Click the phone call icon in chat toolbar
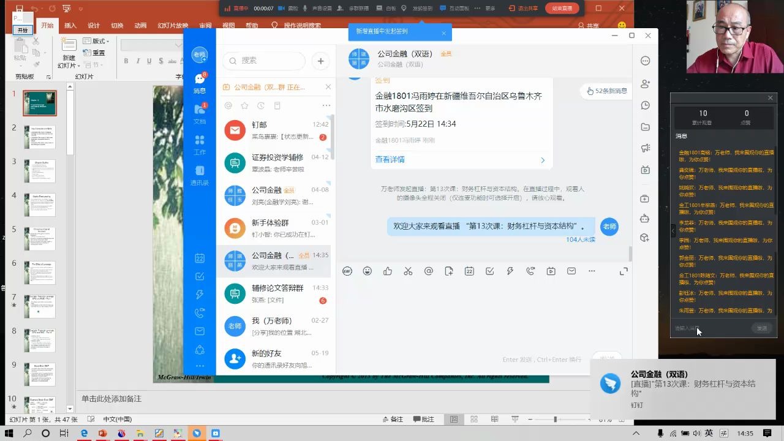784x441 pixels. tap(530, 271)
